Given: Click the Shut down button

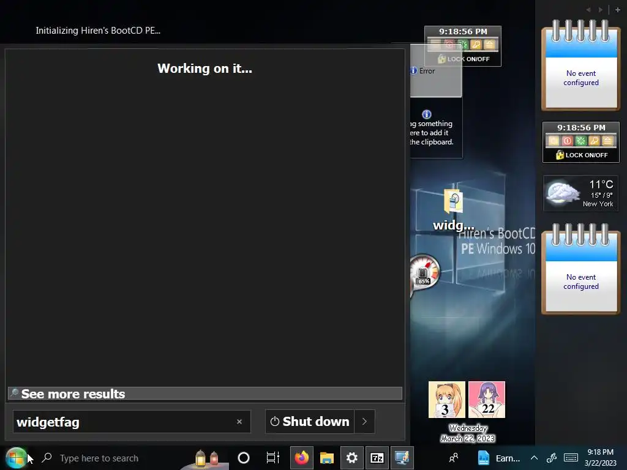Looking at the screenshot, I should 309,421.
